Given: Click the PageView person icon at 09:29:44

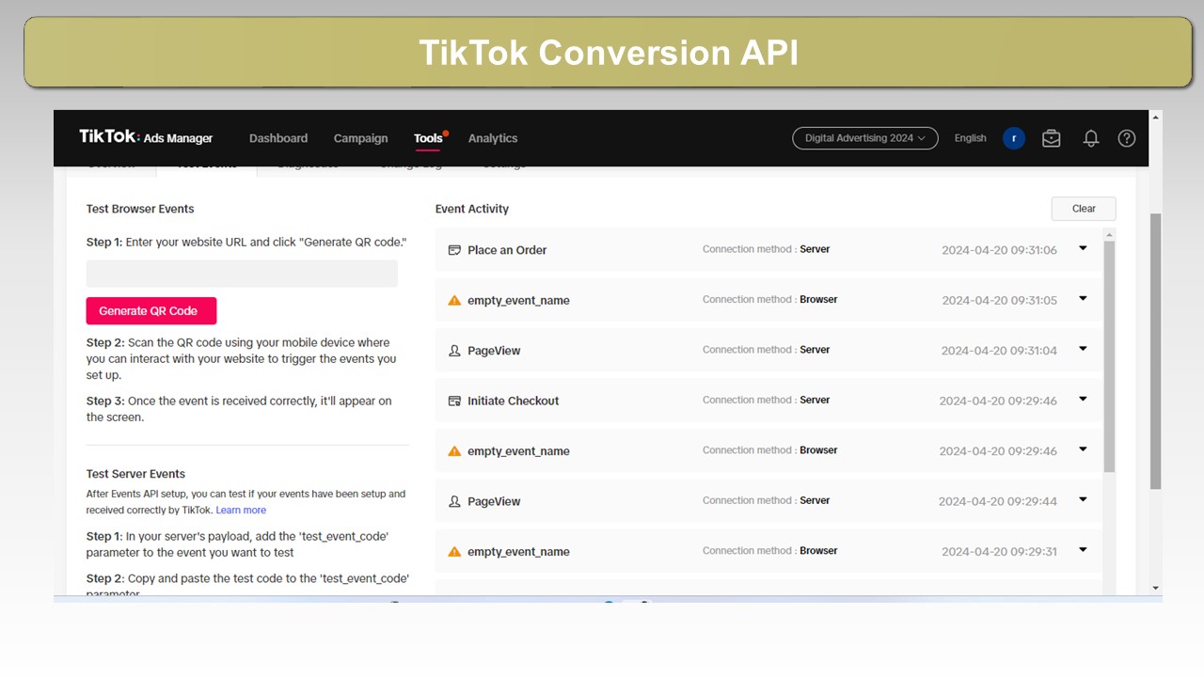Looking at the screenshot, I should click(x=454, y=501).
